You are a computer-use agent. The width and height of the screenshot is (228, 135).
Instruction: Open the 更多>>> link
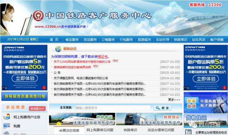(174, 100)
